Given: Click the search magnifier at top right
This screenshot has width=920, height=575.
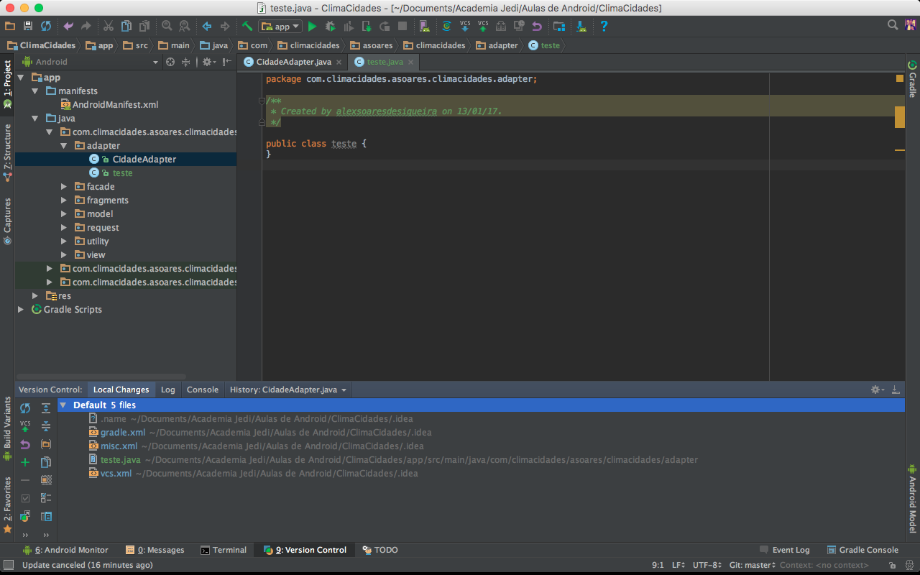Looking at the screenshot, I should [x=892, y=25].
